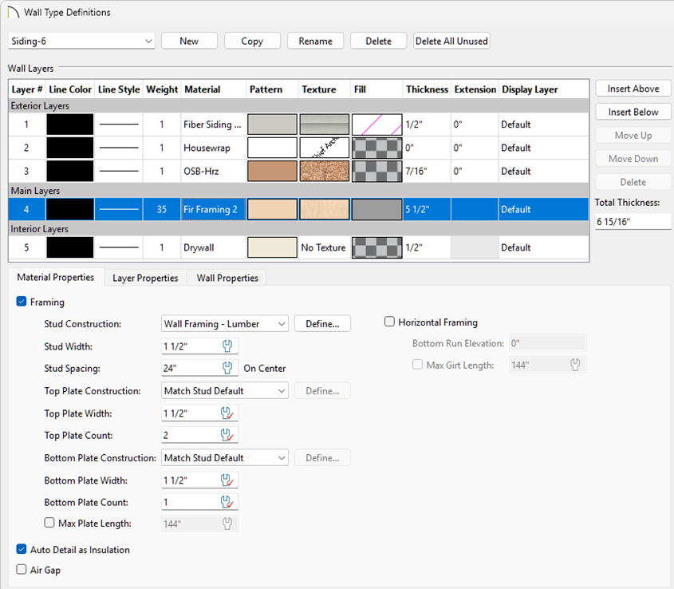Click the wrench icon beside Stud Spacing
674x589 pixels.
click(227, 368)
